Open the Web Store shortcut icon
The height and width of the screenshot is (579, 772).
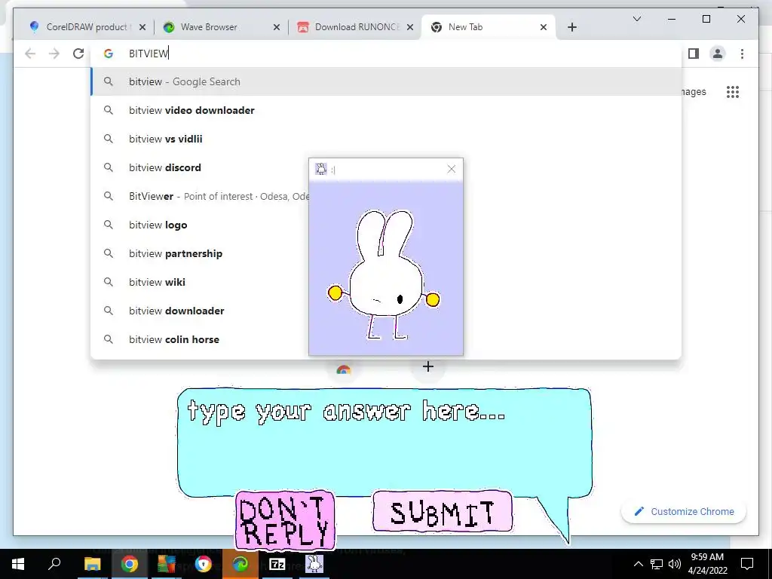point(343,369)
